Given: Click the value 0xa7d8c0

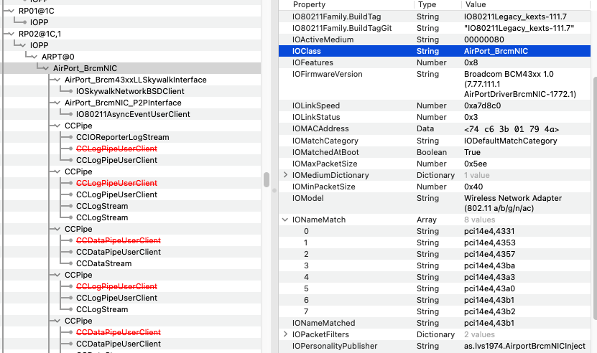Looking at the screenshot, I should [x=482, y=105].
